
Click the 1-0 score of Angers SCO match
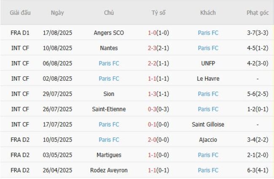point(152,33)
